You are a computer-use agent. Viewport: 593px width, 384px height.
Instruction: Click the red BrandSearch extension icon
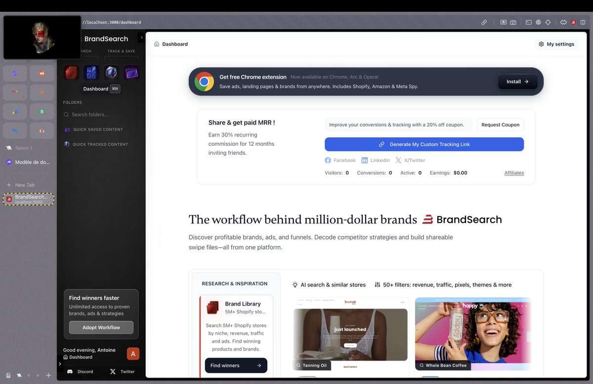pos(573,22)
